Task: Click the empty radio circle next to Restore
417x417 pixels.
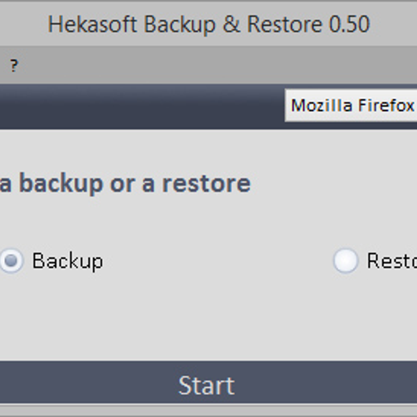Action: click(x=345, y=261)
